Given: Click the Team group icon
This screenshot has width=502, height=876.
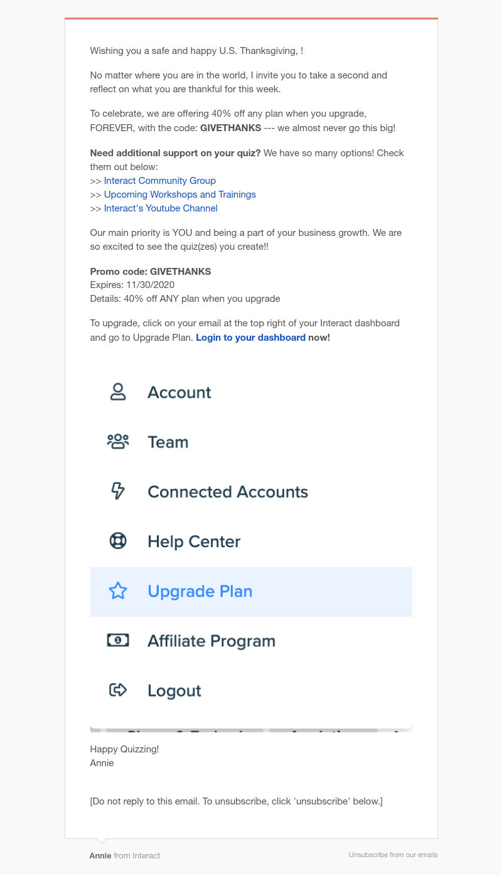Looking at the screenshot, I should click(x=118, y=442).
